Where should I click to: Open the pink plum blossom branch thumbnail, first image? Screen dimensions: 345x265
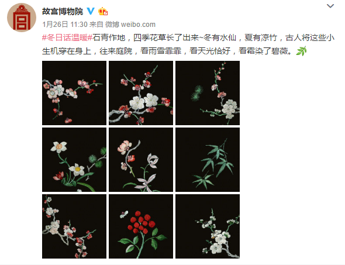coord(74,93)
